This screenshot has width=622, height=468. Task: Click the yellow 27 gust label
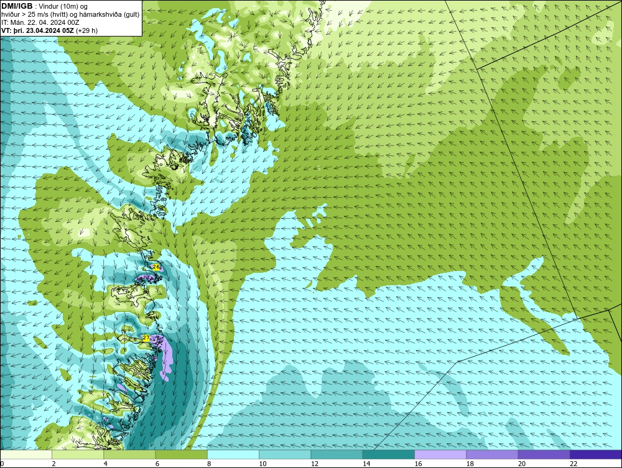pos(146,338)
